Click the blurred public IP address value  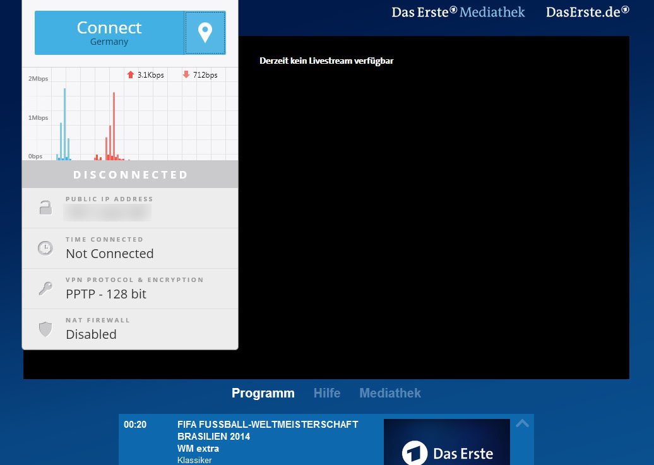coord(107,213)
